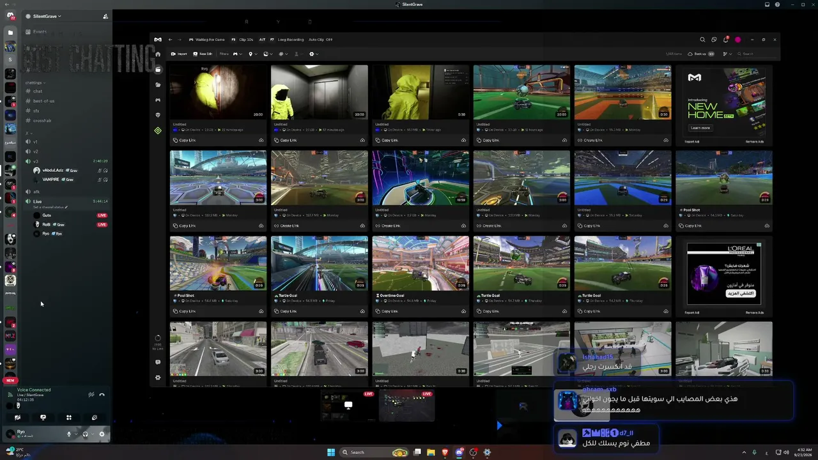The height and width of the screenshot is (460, 818).
Task: Open the soundboard icon in voice panel
Action: coord(94,417)
